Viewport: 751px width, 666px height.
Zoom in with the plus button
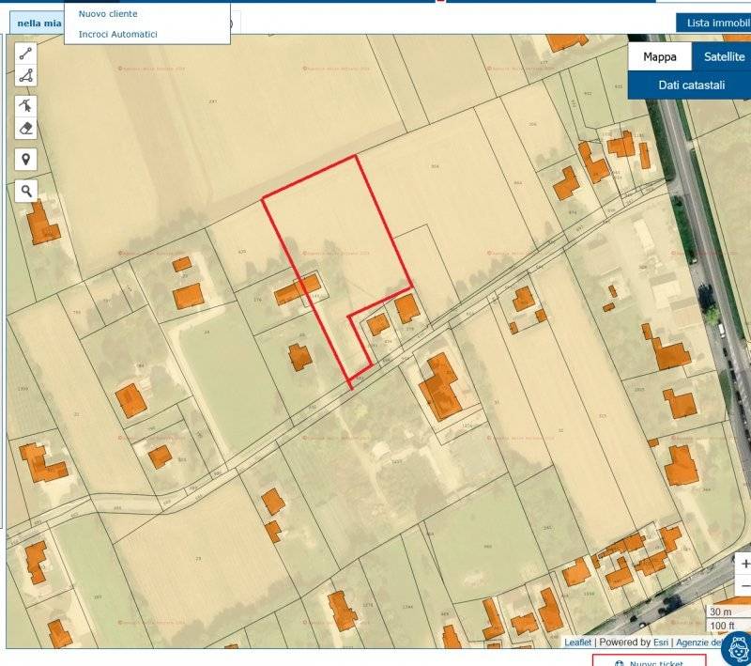743,564
